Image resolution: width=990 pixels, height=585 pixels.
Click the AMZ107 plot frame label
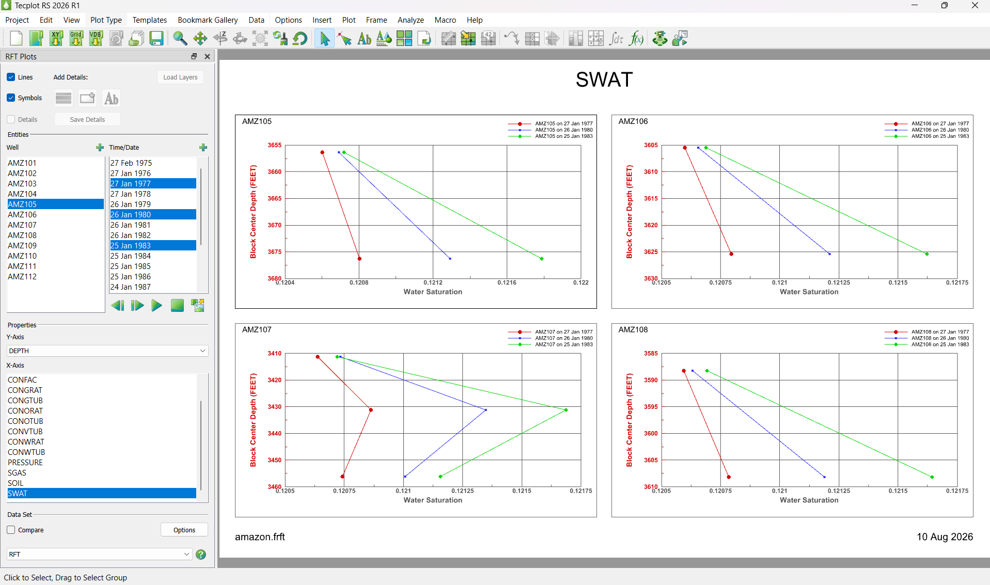257,329
